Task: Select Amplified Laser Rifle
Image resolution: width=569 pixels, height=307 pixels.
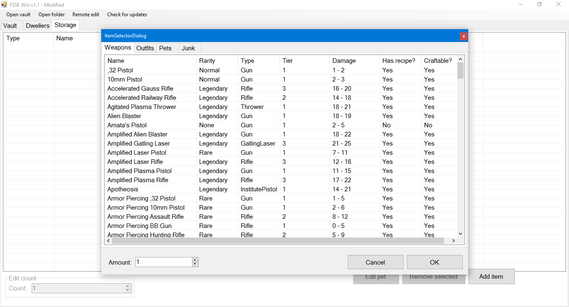Action: (x=281, y=162)
